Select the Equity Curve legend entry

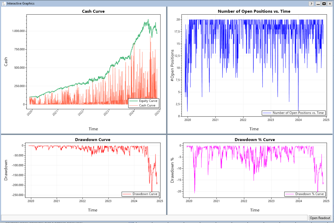[x=148, y=101]
